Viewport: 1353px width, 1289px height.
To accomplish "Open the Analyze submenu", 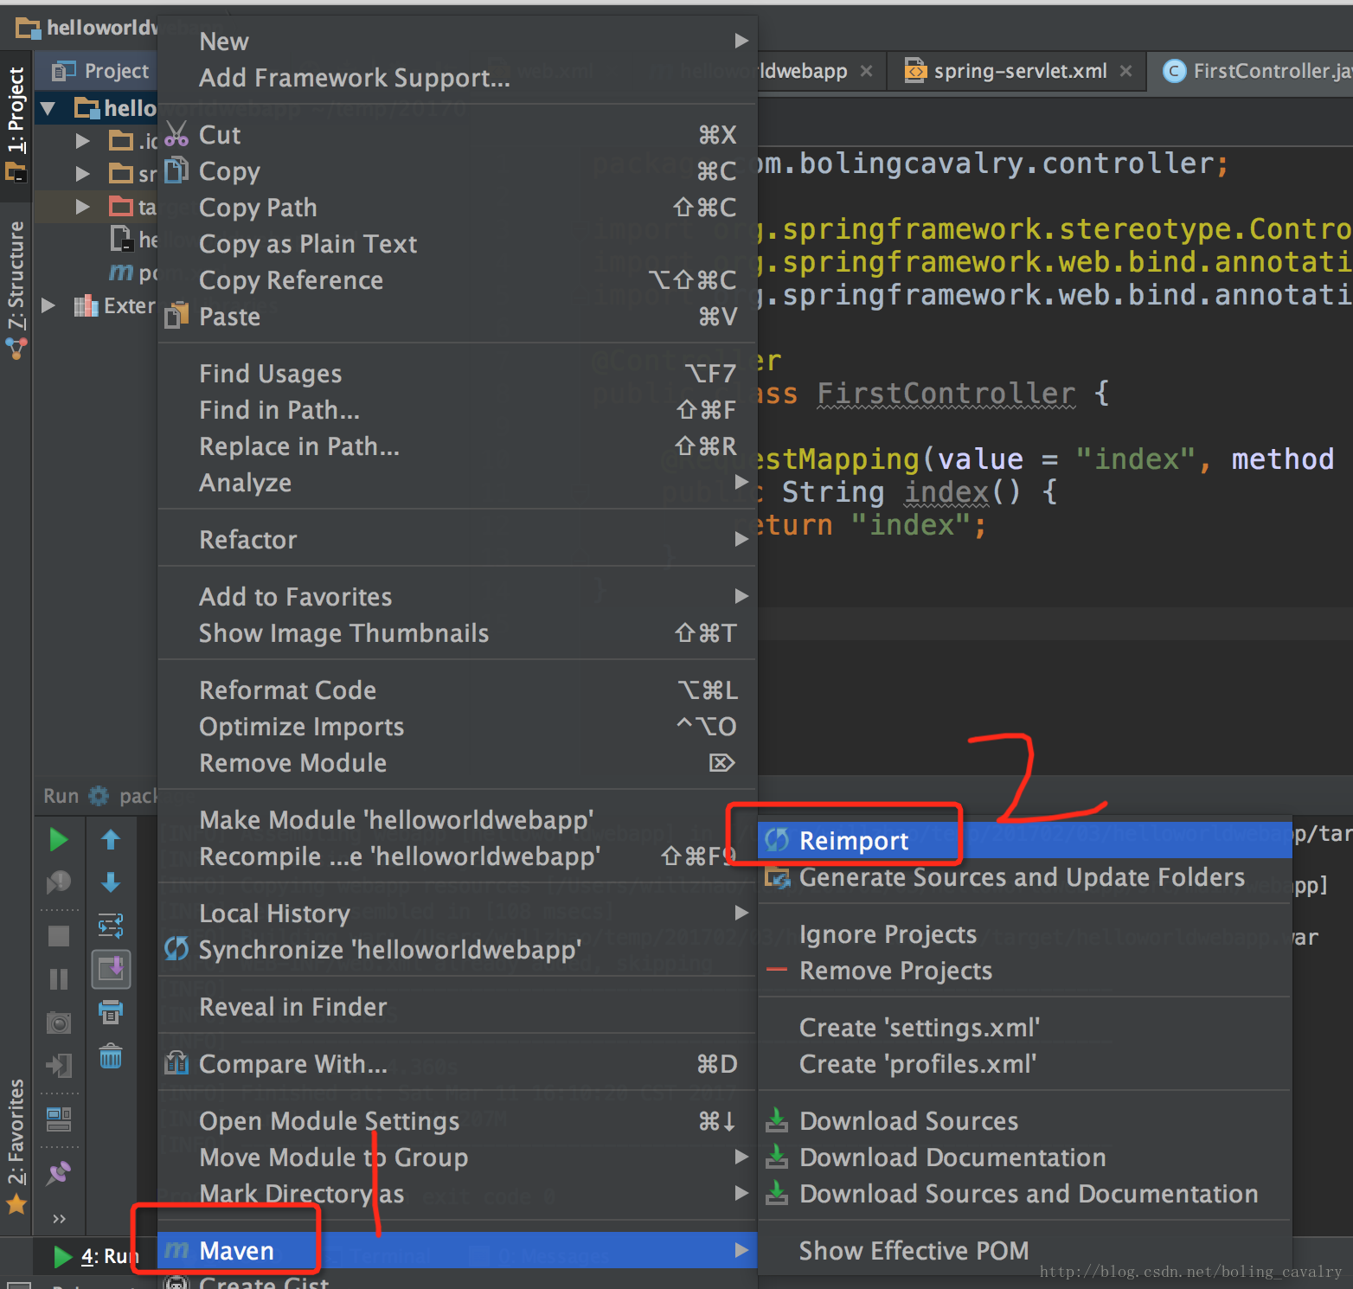I will click(457, 483).
